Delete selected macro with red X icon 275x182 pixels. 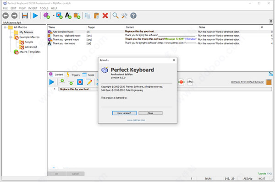click(105, 16)
